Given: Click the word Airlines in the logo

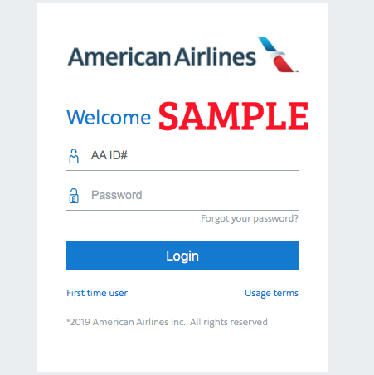Looking at the screenshot, I should [216, 56].
